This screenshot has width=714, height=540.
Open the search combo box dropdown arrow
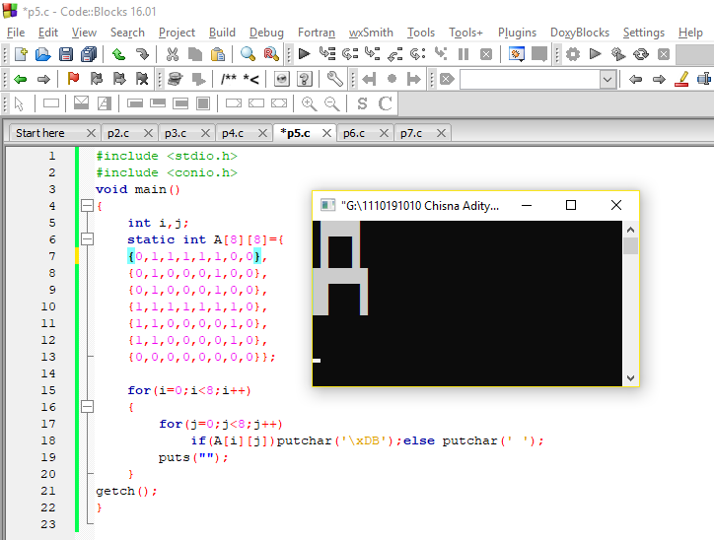(x=607, y=80)
